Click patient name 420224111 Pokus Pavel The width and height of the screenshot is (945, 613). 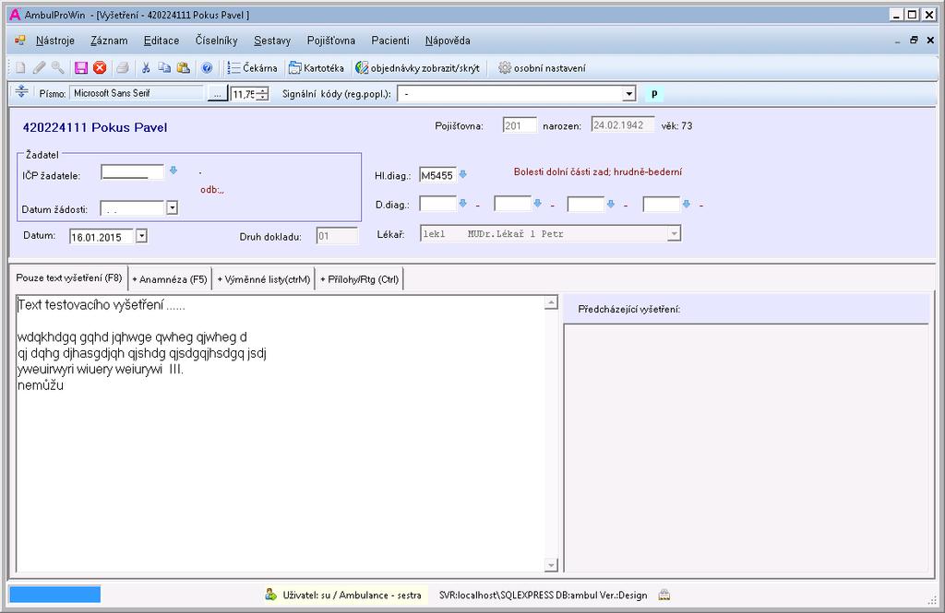(95, 127)
